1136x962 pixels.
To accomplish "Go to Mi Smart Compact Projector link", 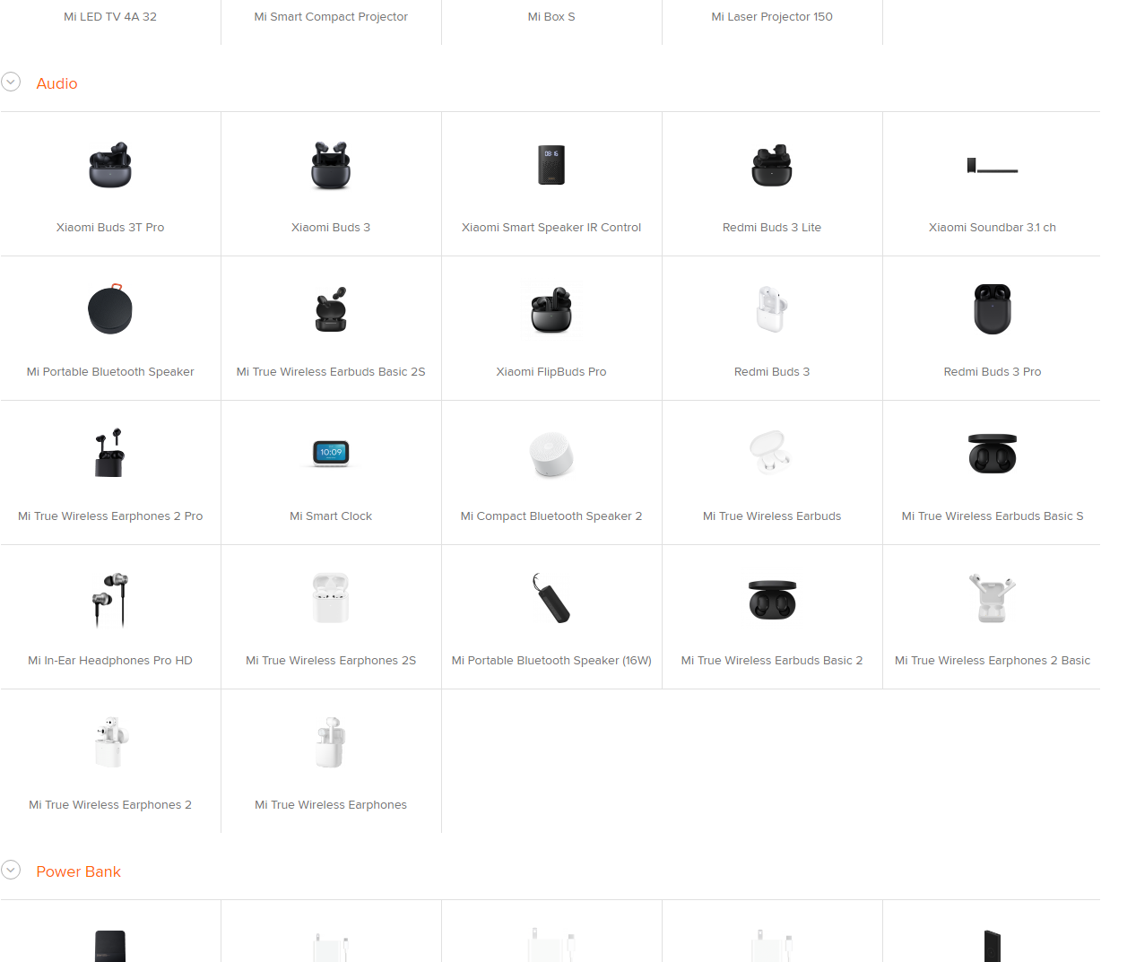I will click(x=331, y=17).
